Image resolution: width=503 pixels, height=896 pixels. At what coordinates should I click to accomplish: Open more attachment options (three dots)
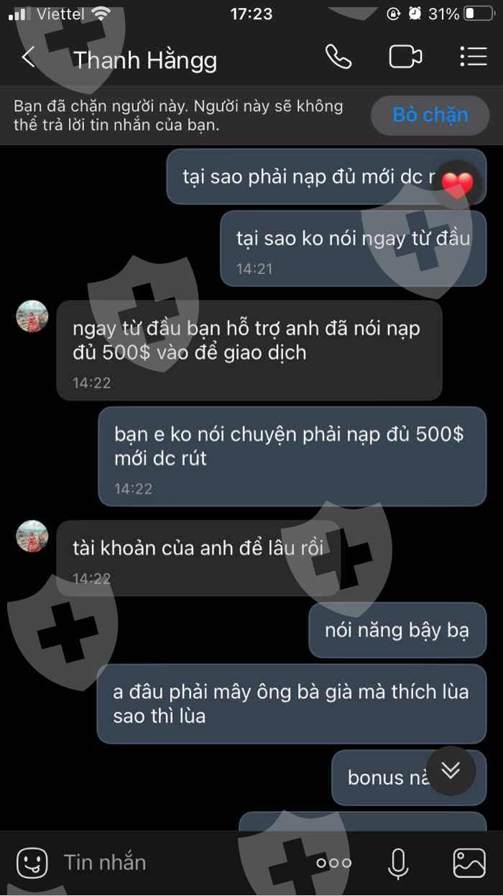(333, 863)
